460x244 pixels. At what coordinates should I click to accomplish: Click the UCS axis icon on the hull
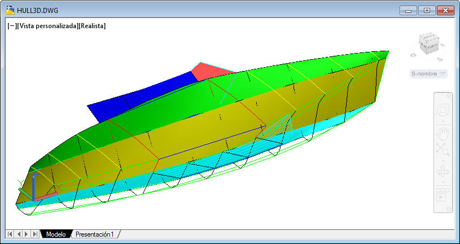coord(34,189)
